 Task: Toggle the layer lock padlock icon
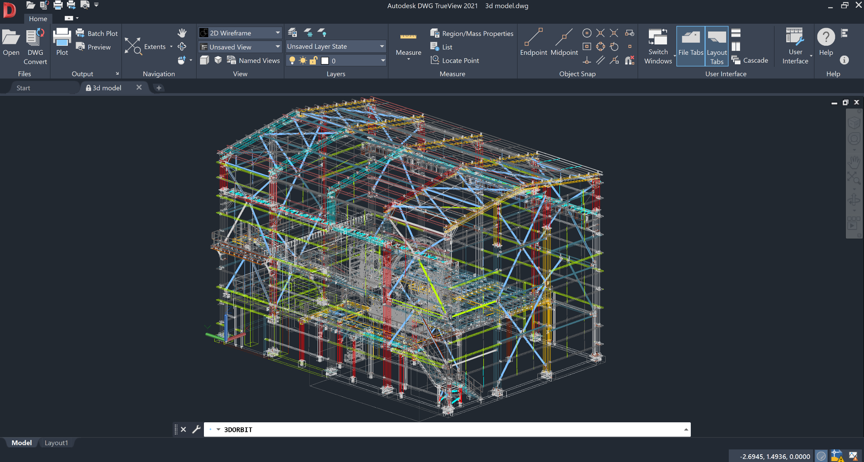coord(314,60)
